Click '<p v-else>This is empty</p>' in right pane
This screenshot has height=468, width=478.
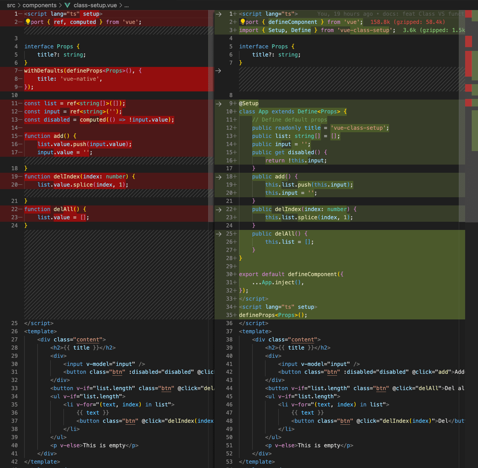coord(309,445)
